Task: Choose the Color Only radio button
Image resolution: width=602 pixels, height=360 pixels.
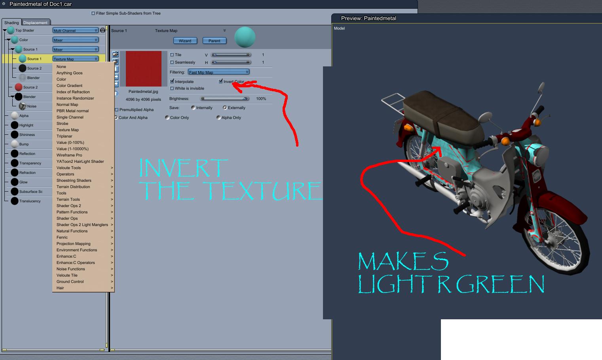Action: pyautogui.click(x=167, y=118)
